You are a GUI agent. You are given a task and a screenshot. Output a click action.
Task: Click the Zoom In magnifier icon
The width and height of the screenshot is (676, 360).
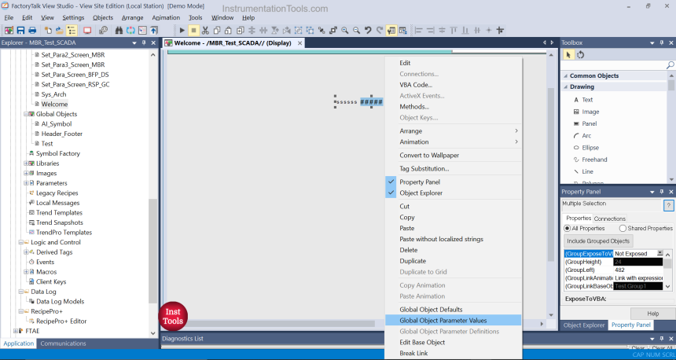345,30
